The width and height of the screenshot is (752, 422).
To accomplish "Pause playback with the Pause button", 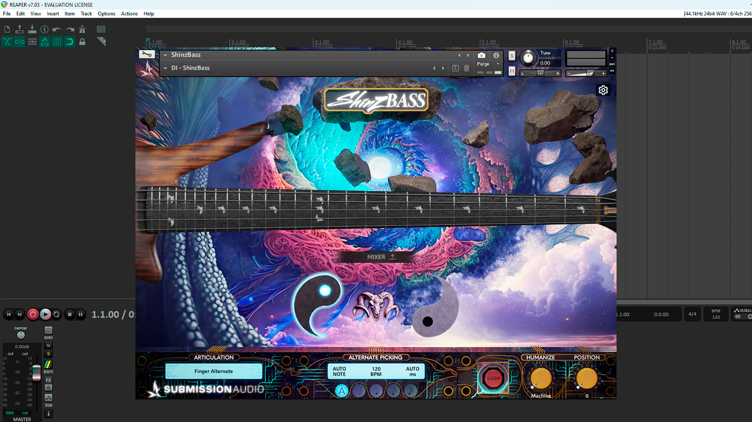I will pos(81,314).
